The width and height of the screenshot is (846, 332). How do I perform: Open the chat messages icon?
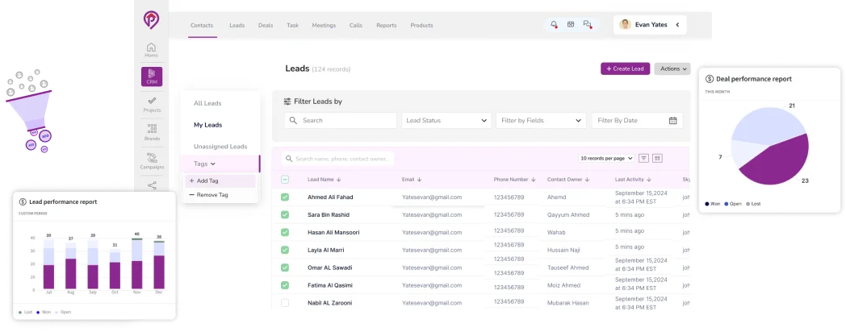[588, 24]
